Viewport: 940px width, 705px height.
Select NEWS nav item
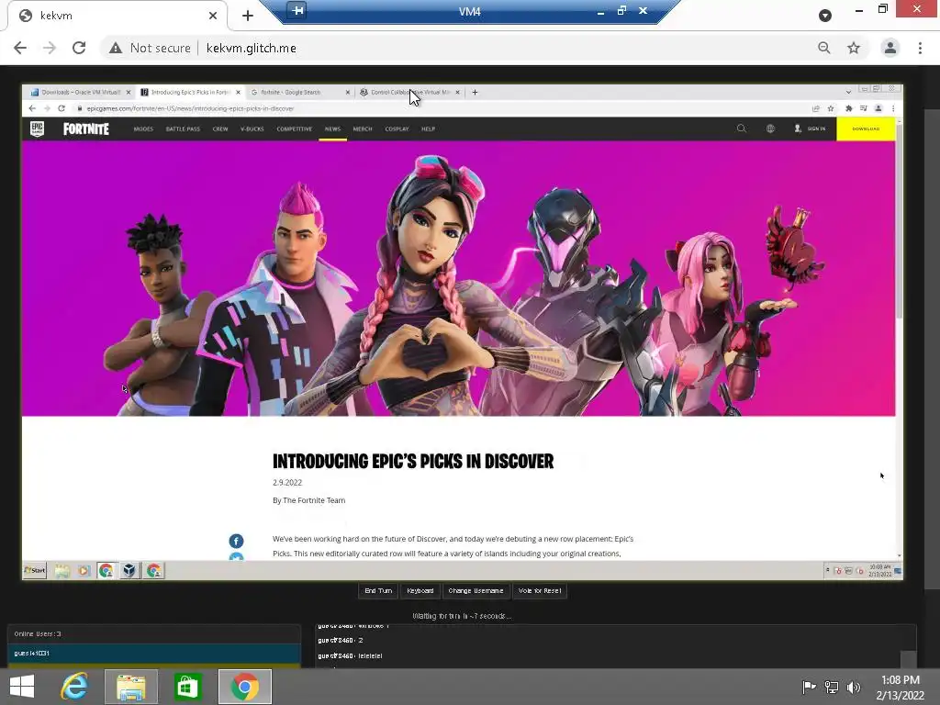point(332,129)
